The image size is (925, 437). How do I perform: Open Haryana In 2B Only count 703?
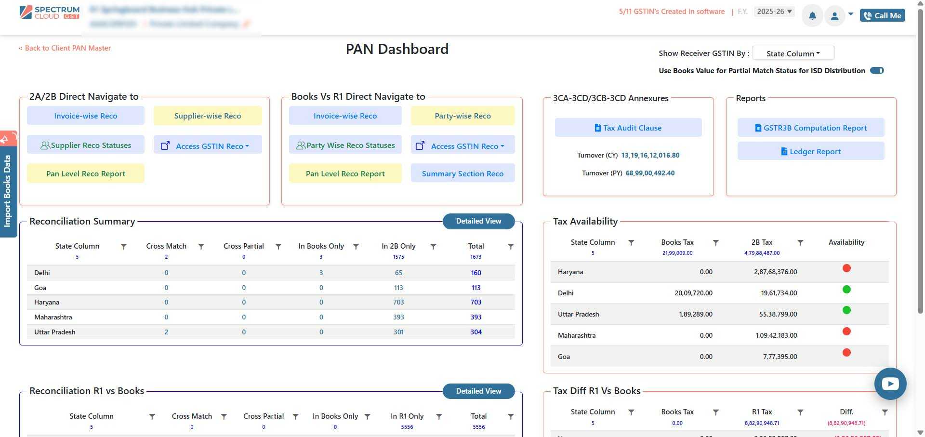pyautogui.click(x=398, y=302)
